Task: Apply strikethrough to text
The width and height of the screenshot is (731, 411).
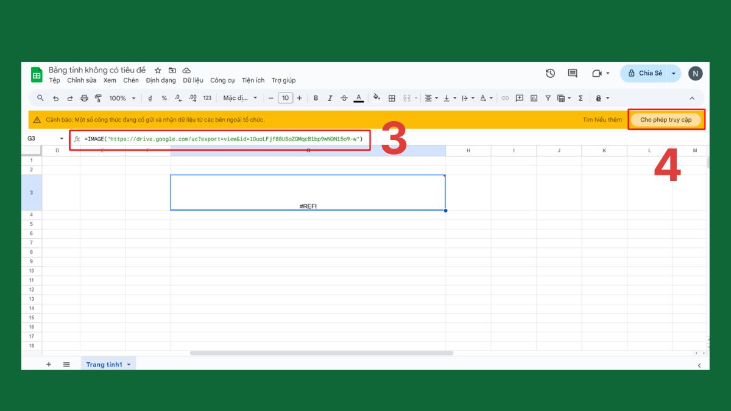Action: pos(344,98)
